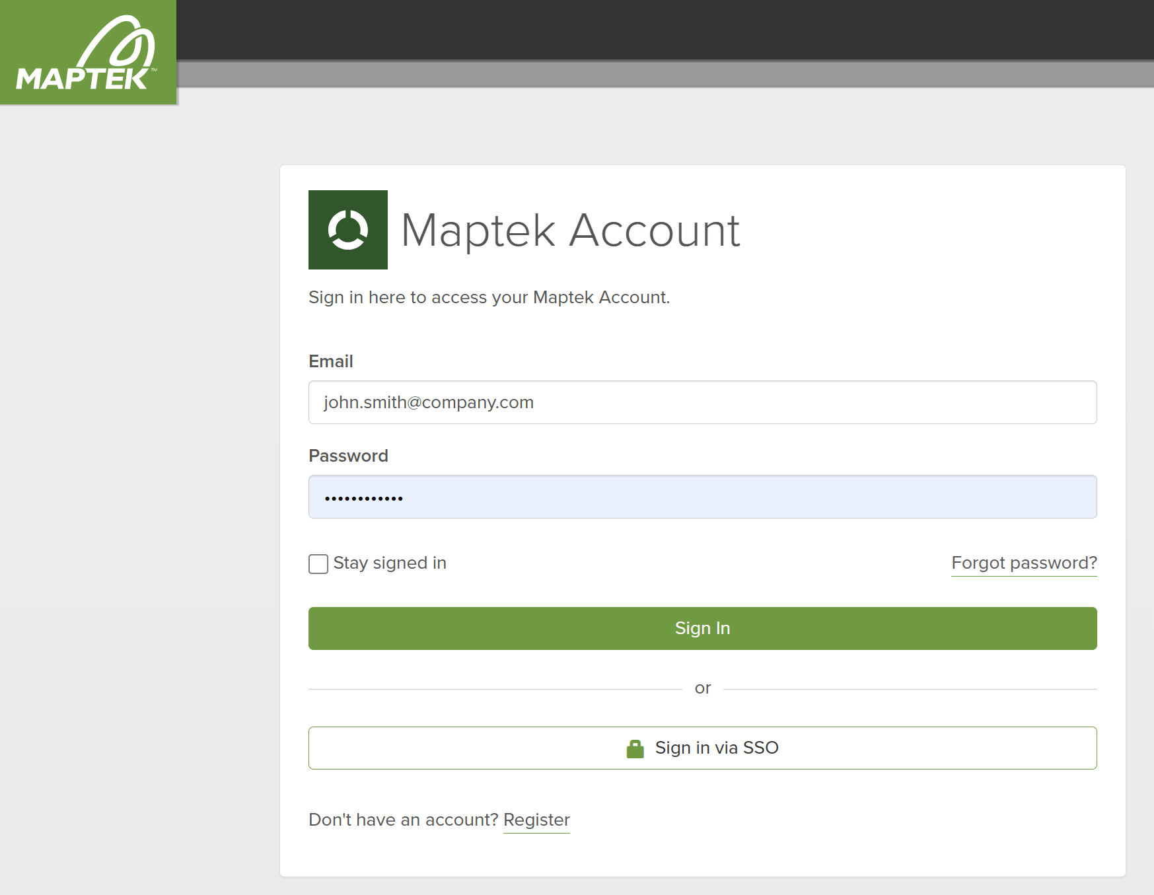This screenshot has width=1154, height=895.
Task: Click the 'Maptek Account' heading text
Action: pos(570,231)
